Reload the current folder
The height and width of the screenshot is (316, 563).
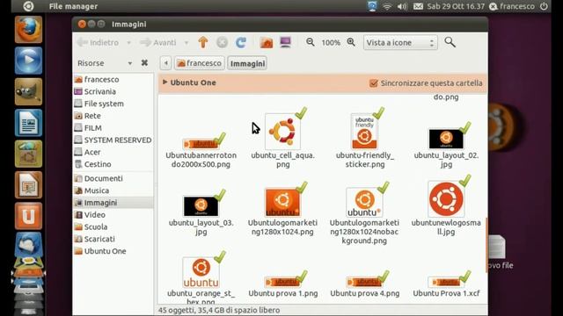coord(240,43)
